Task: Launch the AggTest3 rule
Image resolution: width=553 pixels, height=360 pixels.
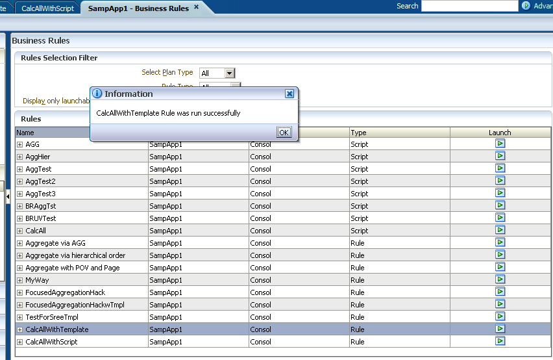Action: coord(500,193)
